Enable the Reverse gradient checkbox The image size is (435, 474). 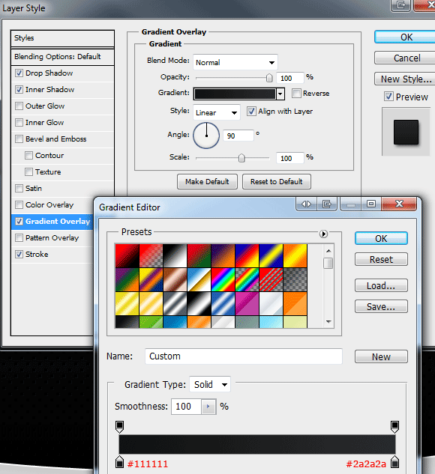pos(296,93)
